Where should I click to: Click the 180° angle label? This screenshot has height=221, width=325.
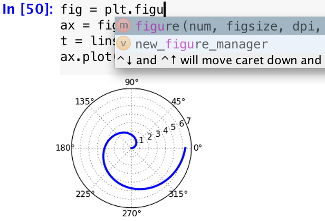[x=65, y=148]
